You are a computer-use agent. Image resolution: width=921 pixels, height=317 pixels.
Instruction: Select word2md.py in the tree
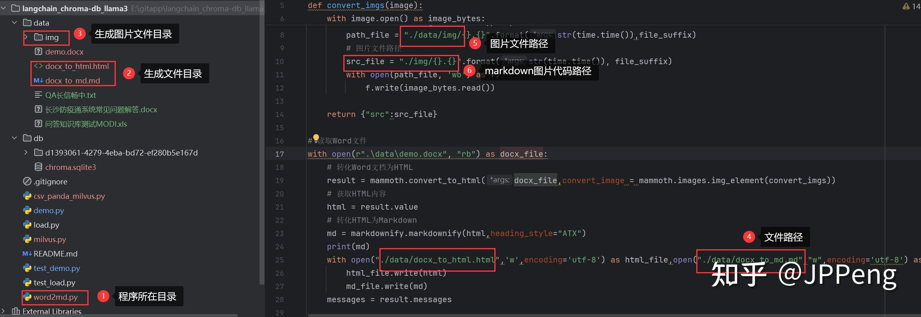tap(56, 297)
